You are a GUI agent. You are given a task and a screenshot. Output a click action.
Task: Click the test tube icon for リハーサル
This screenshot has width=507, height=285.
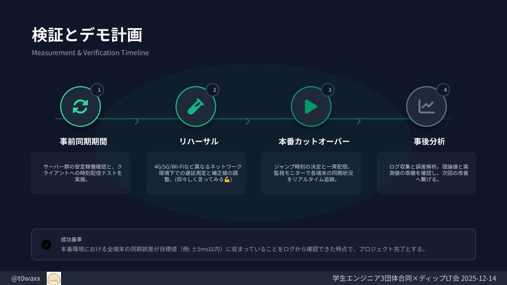(196, 107)
